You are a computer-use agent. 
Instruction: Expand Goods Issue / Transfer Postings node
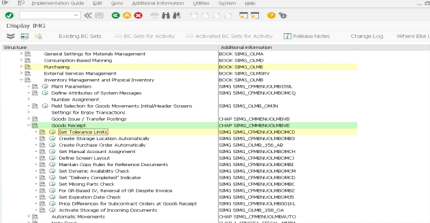point(29,119)
